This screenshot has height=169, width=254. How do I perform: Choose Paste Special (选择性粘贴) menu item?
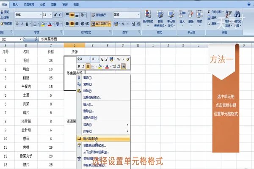[103, 97]
